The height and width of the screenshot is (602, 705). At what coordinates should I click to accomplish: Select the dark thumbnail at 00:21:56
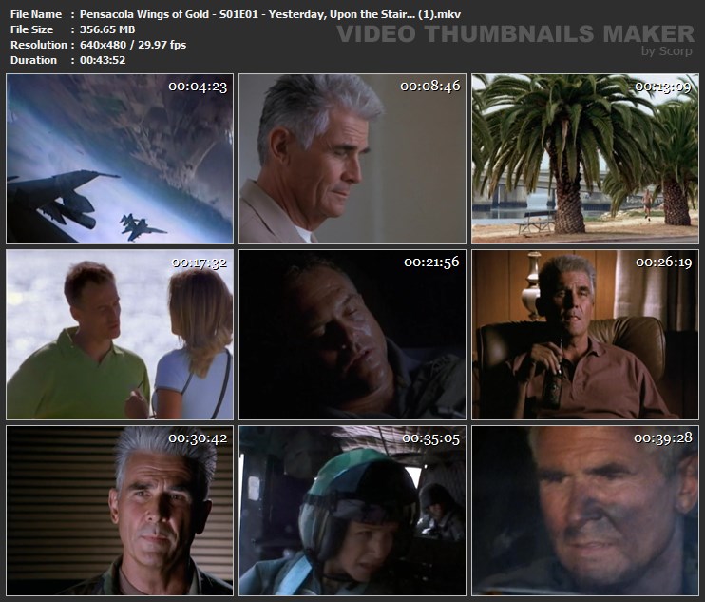click(x=352, y=335)
